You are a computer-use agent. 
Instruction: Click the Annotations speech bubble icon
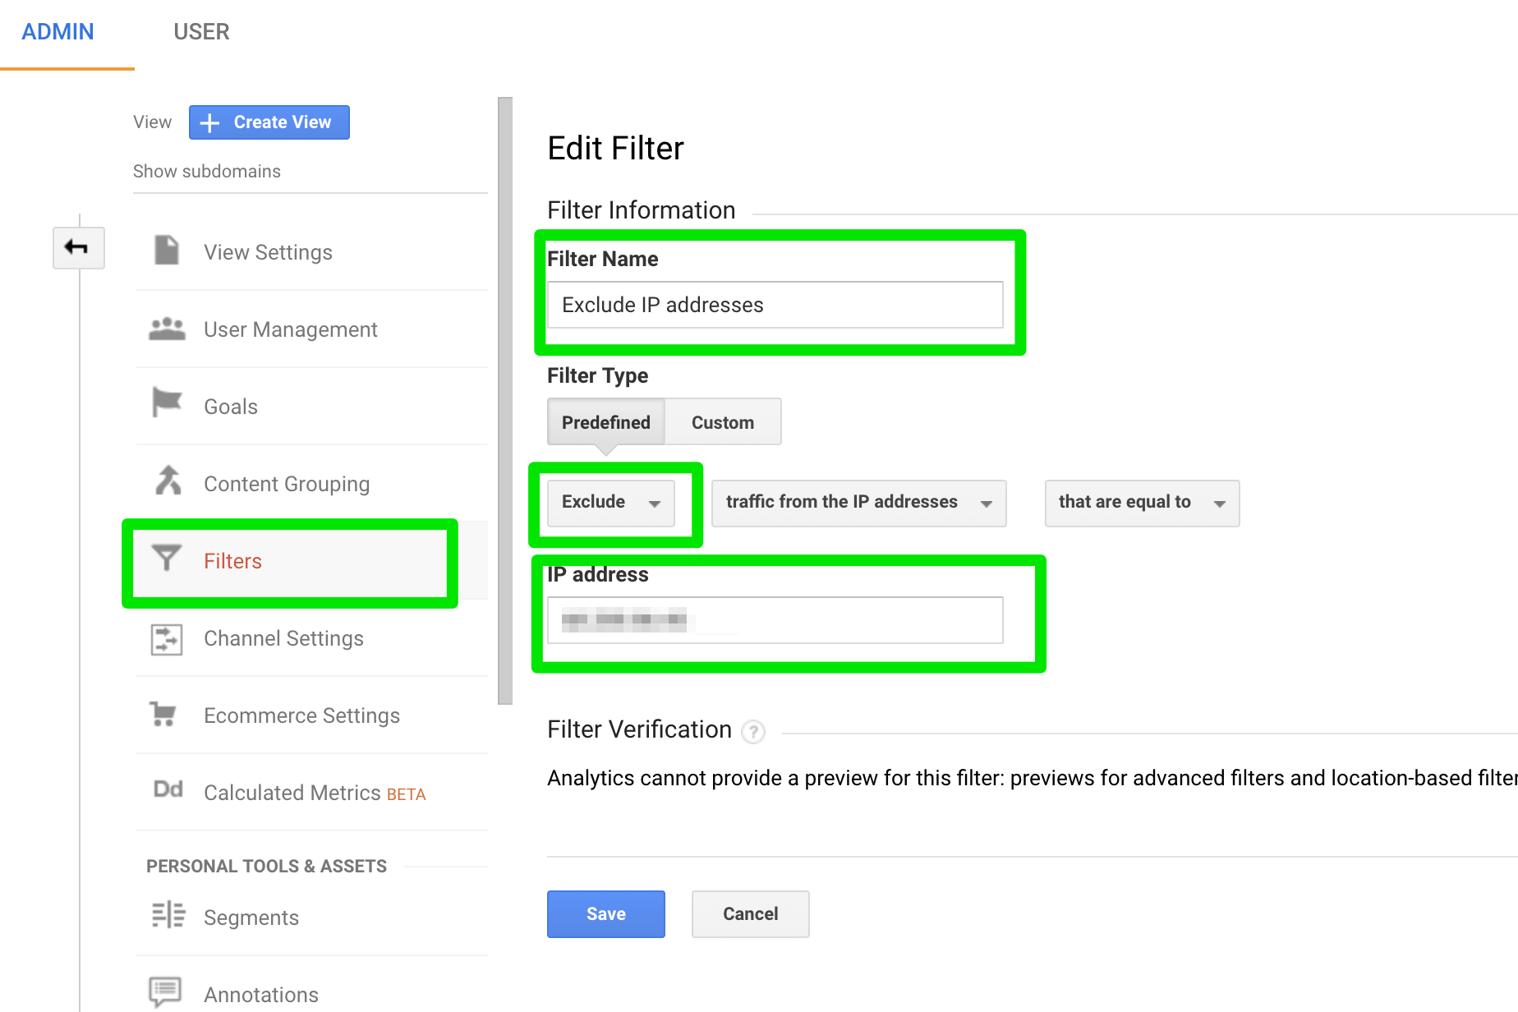pyautogui.click(x=167, y=990)
